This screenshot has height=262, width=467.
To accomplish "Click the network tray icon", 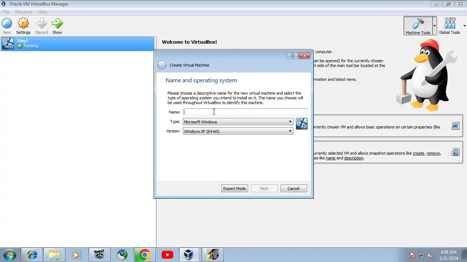I will pyautogui.click(x=421, y=255).
